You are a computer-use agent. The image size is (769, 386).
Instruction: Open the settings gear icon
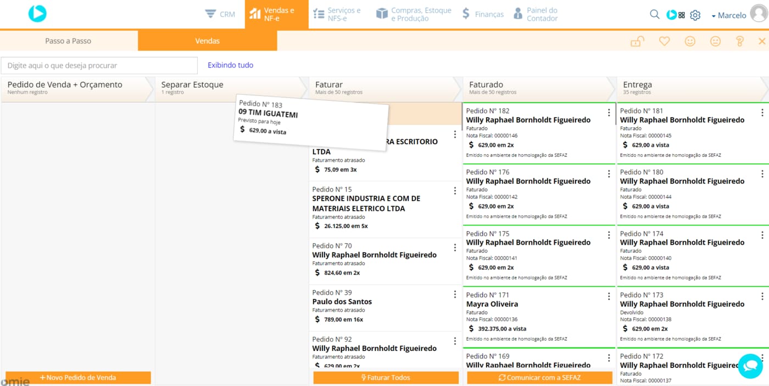tap(695, 15)
